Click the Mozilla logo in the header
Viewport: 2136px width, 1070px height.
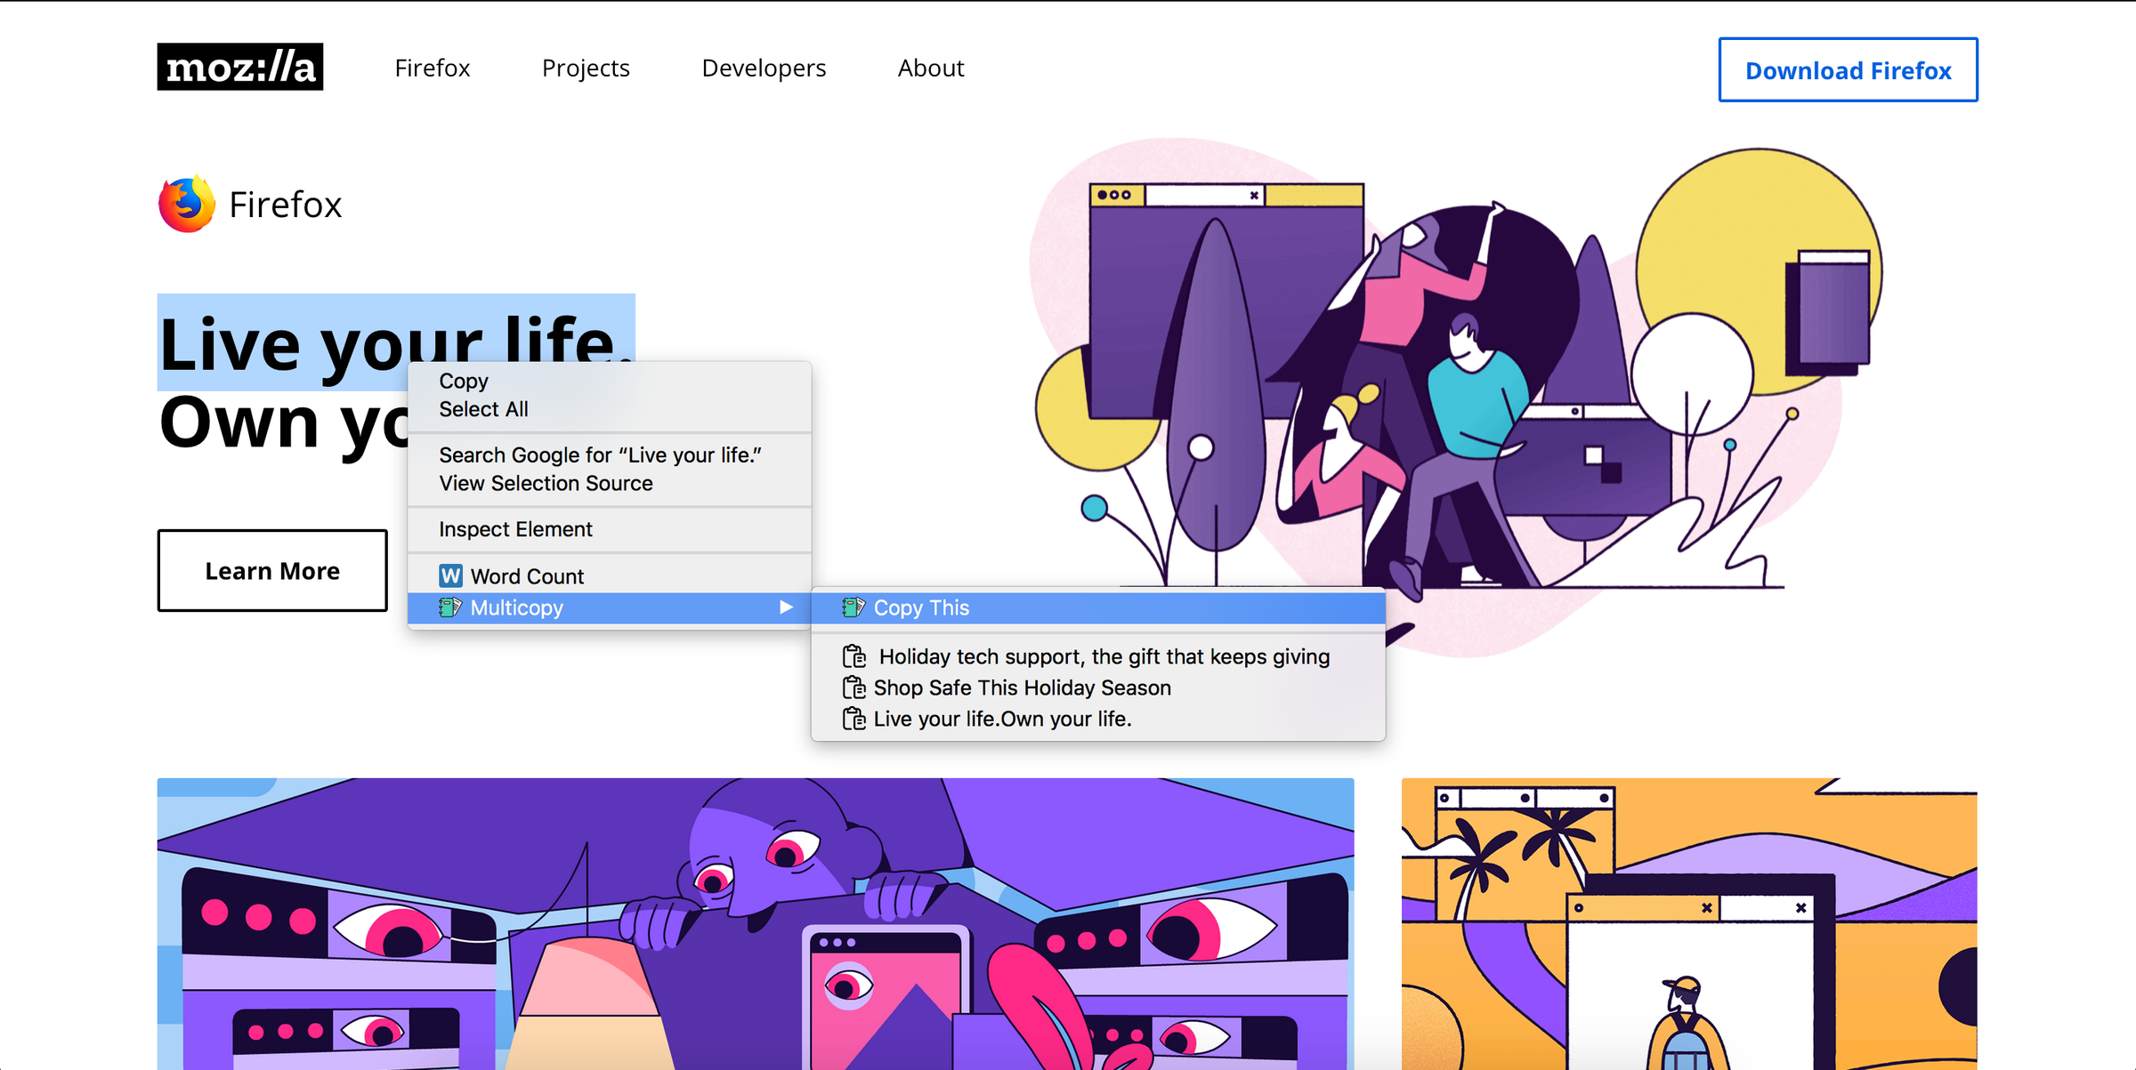[239, 67]
